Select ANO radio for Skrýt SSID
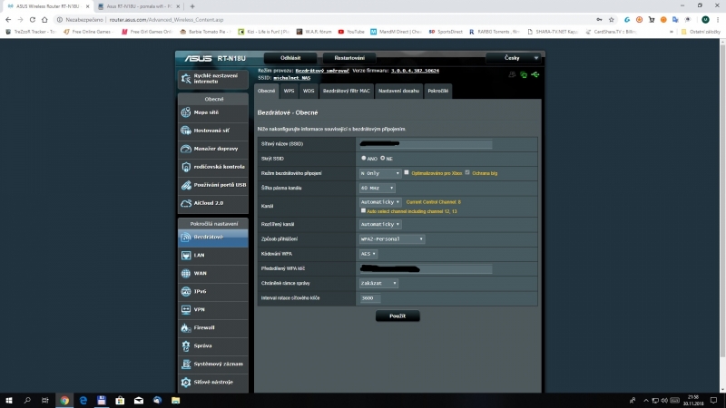This screenshot has height=408, width=726. pyautogui.click(x=364, y=158)
